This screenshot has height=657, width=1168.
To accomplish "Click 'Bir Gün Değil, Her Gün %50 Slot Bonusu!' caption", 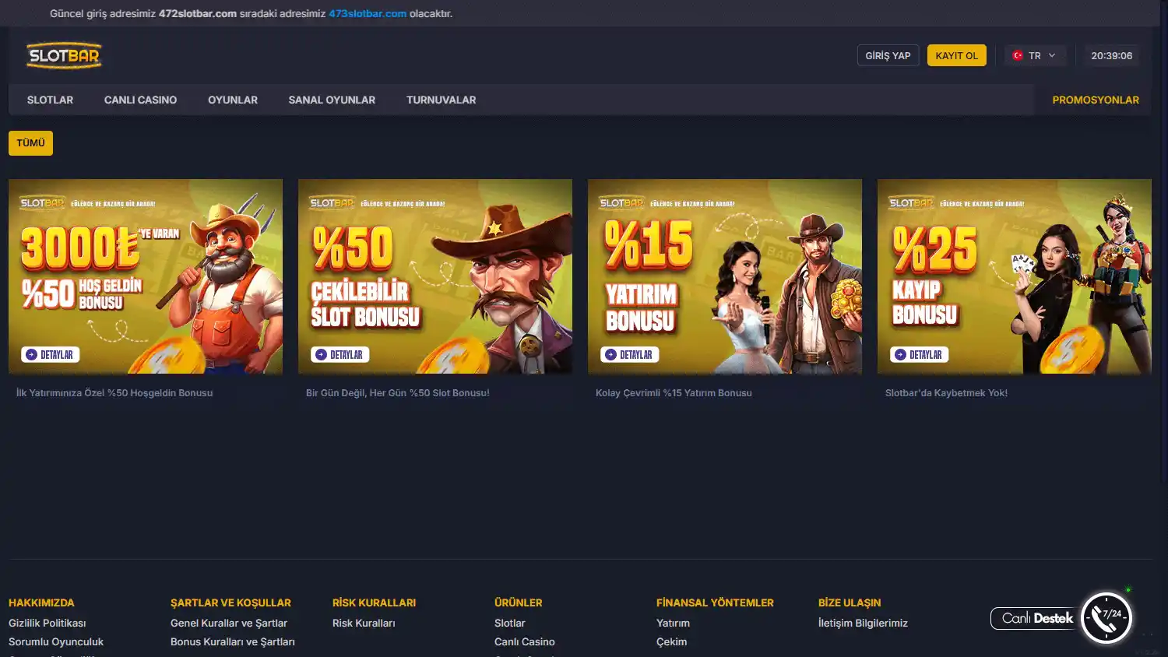I will [x=398, y=392].
